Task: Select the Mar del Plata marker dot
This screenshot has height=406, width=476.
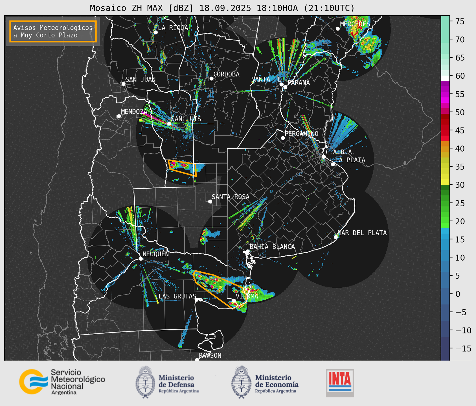Action: [x=336, y=237]
